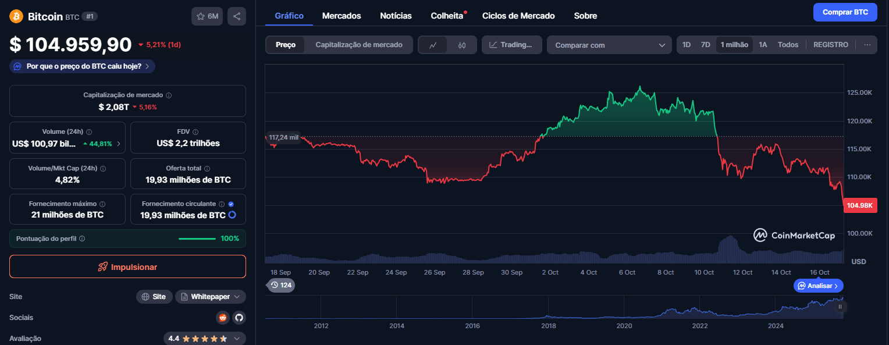The width and height of the screenshot is (889, 345).
Task: Toggle chart to Preço view
Action: [286, 45]
